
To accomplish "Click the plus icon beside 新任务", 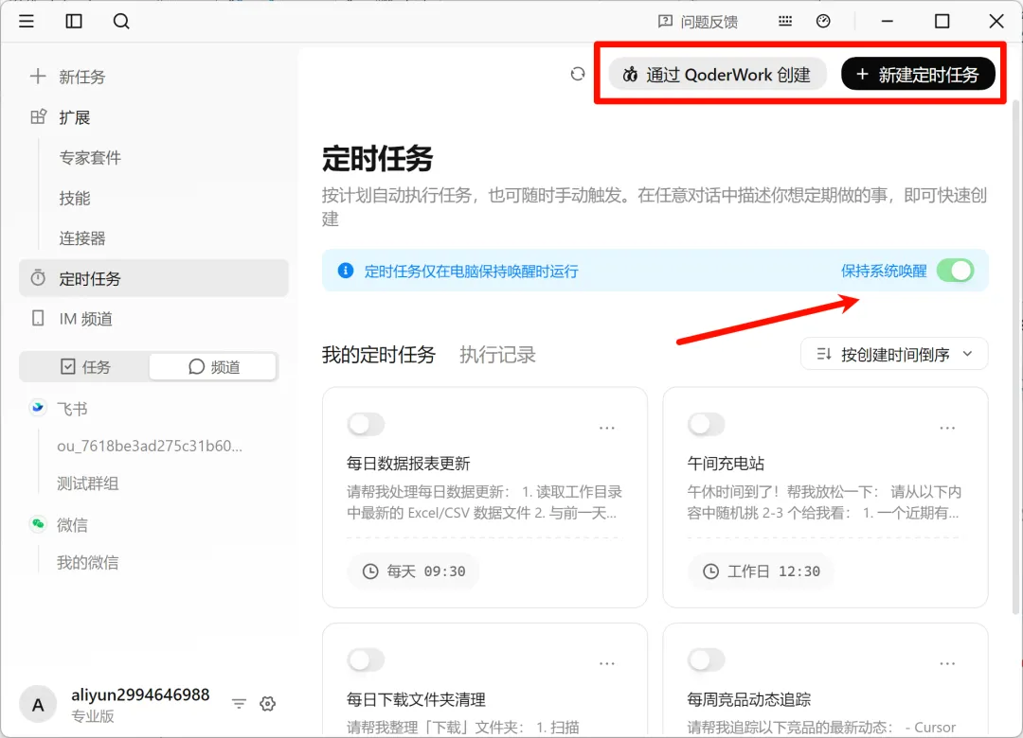I will click(38, 77).
